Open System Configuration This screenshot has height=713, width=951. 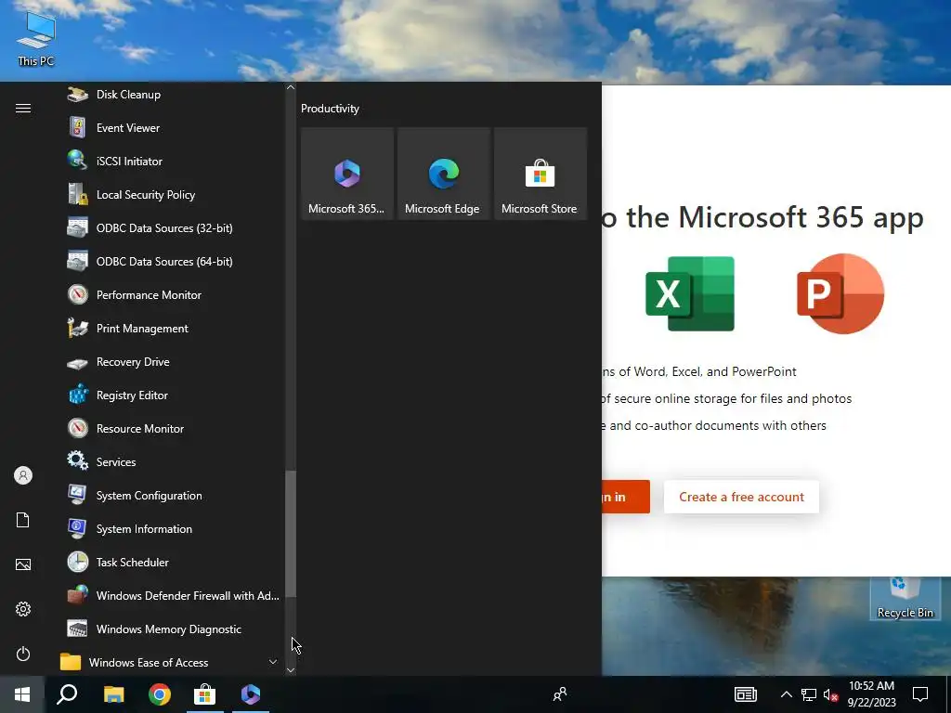(x=170, y=496)
